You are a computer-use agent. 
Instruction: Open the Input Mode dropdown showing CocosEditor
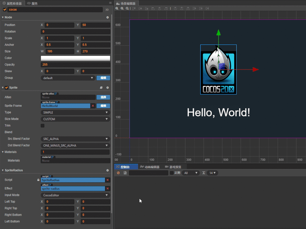click(75, 195)
